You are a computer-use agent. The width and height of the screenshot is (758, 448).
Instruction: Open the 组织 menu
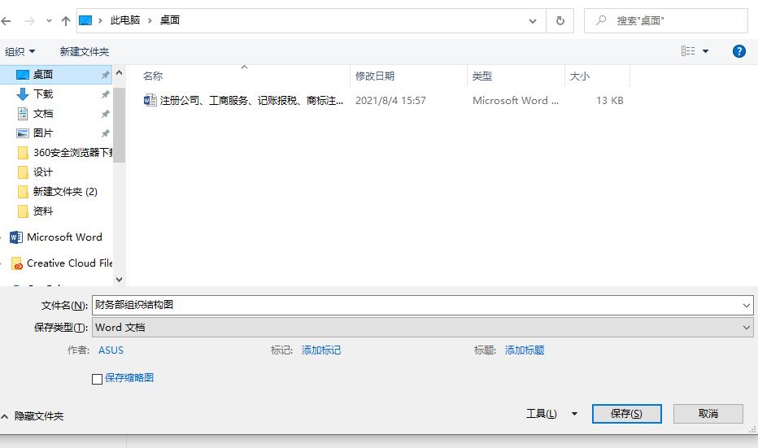point(20,51)
